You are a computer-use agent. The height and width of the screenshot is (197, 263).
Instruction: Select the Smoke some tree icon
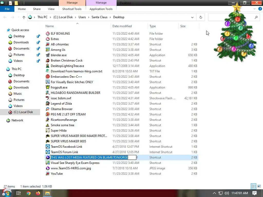click(48, 125)
